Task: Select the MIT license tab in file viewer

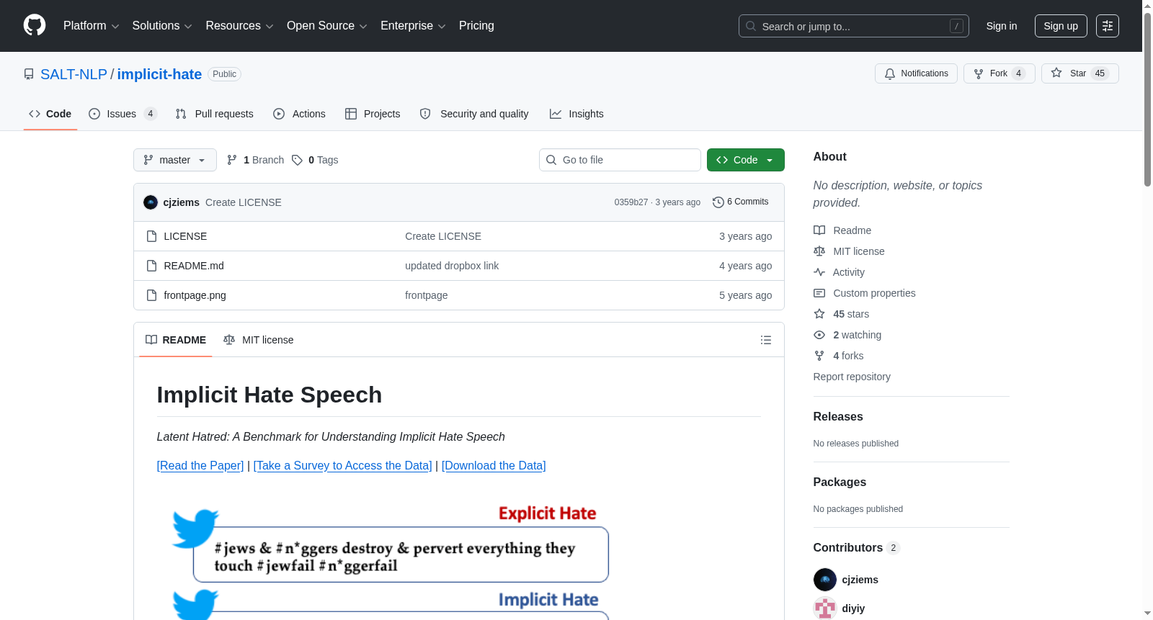Action: pos(259,340)
